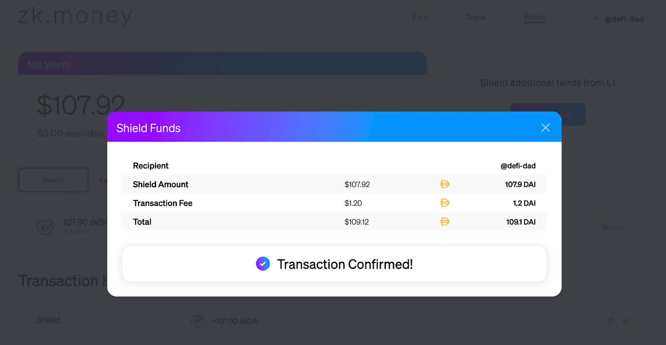Click DAI icon in Transaction Fee row

445,203
